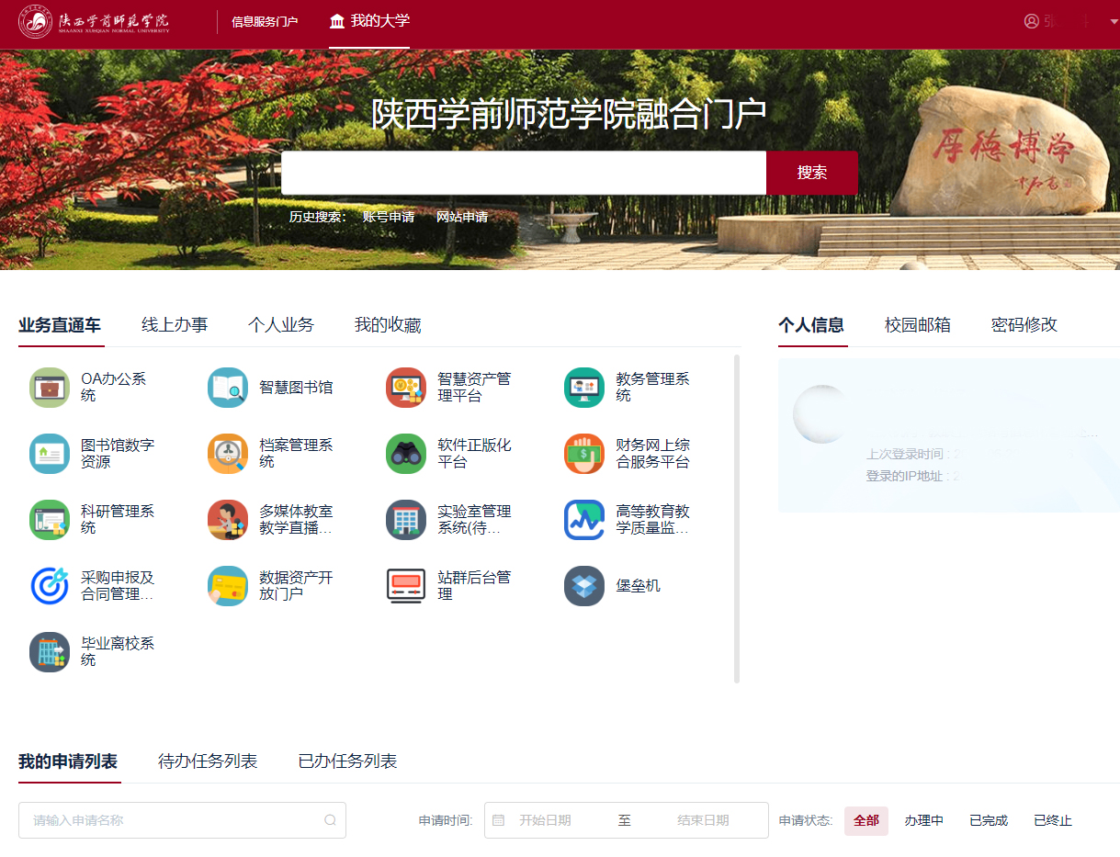Open the 软件正版化平台 binoculars icon
The image size is (1120, 857).
[x=406, y=454]
